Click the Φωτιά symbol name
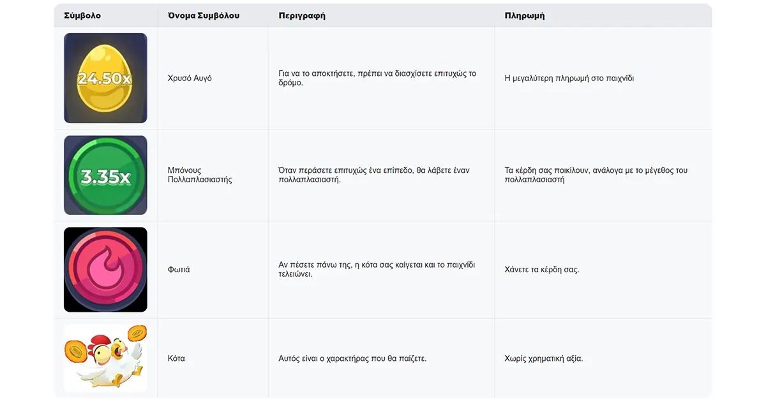Screen dimensions: 766x401 click(x=179, y=270)
